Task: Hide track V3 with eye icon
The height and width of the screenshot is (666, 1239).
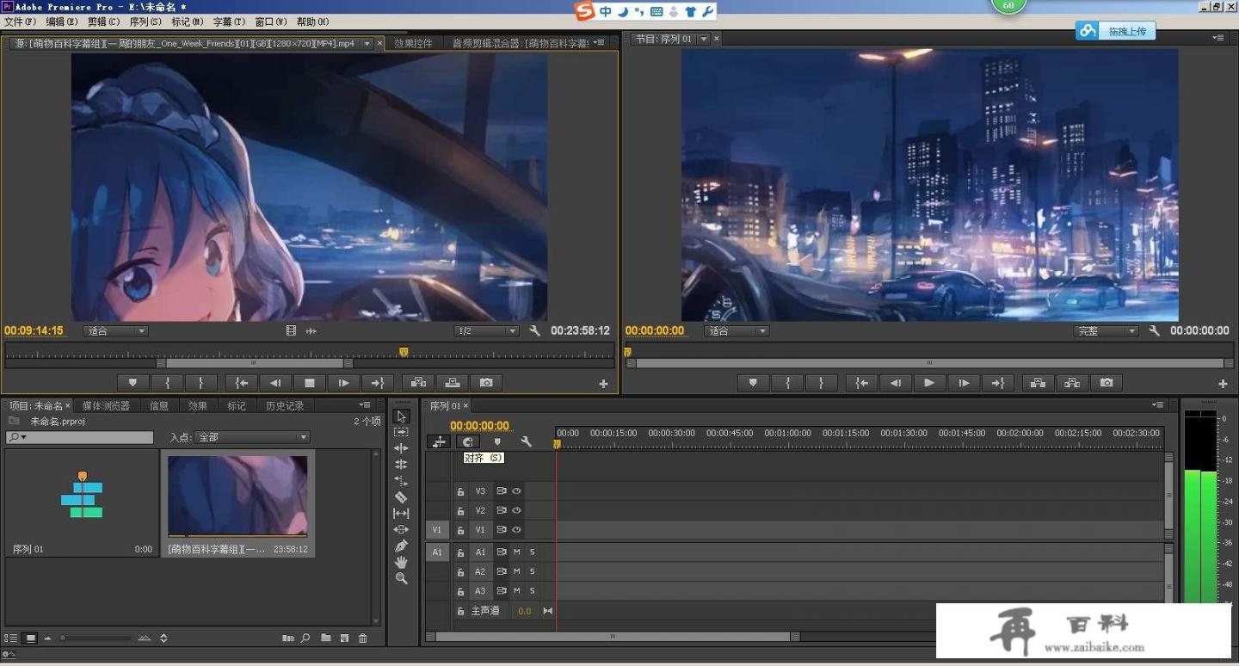Action: [516, 491]
